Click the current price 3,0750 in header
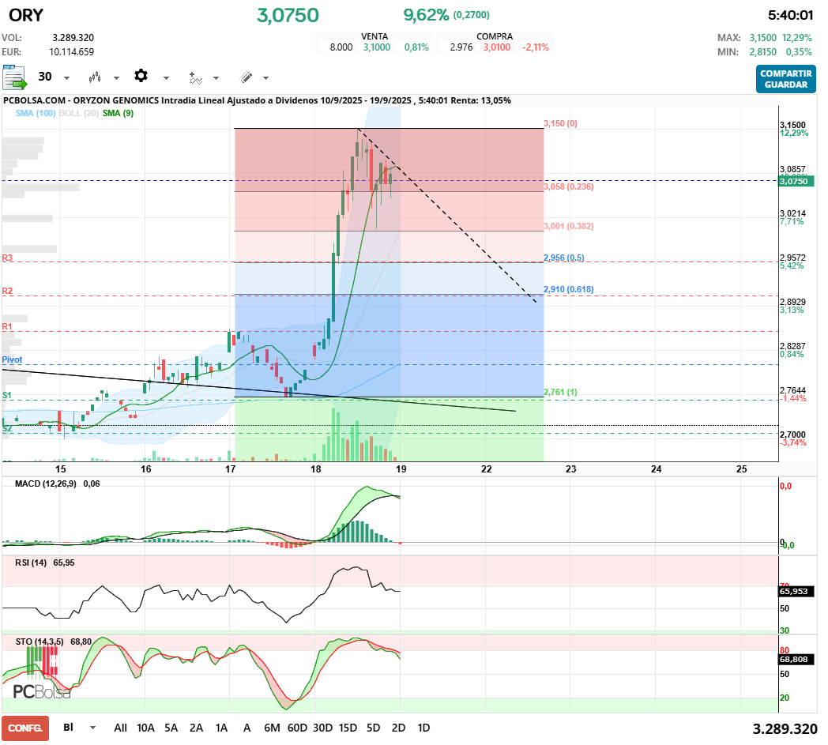This screenshot has width=828, height=745. click(x=288, y=15)
